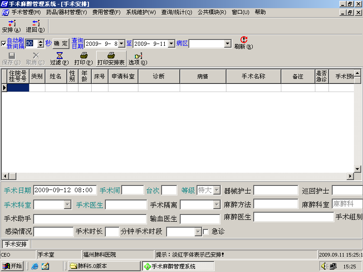Viewport: 363px width, 272px height.
Task: Open the 查询/统计(Q) menu
Action: click(x=177, y=12)
